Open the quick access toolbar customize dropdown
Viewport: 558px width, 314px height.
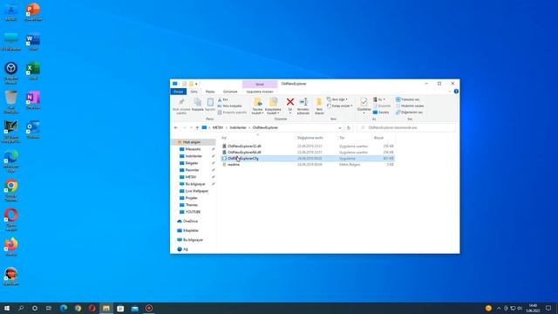click(x=196, y=84)
